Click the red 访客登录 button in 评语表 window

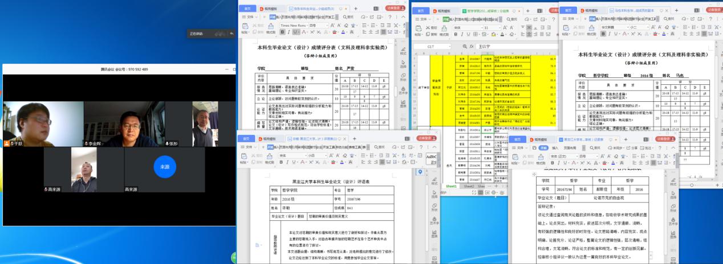[x=424, y=138]
